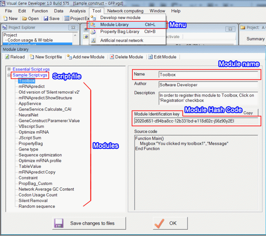The height and width of the screenshot is (236, 266).
Task: Open the Function menu
Action: point(40,11)
